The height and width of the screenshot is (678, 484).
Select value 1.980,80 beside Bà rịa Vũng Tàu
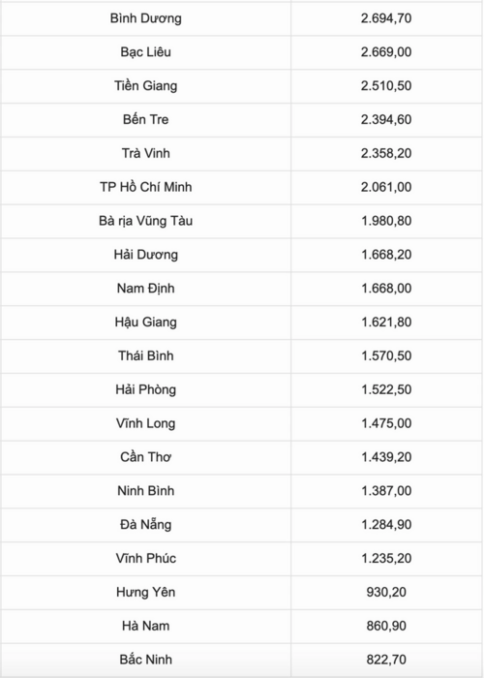386,221
